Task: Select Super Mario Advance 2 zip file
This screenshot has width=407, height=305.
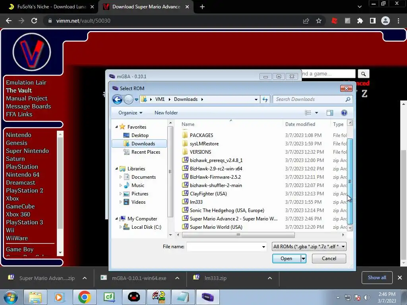Action: [229, 219]
